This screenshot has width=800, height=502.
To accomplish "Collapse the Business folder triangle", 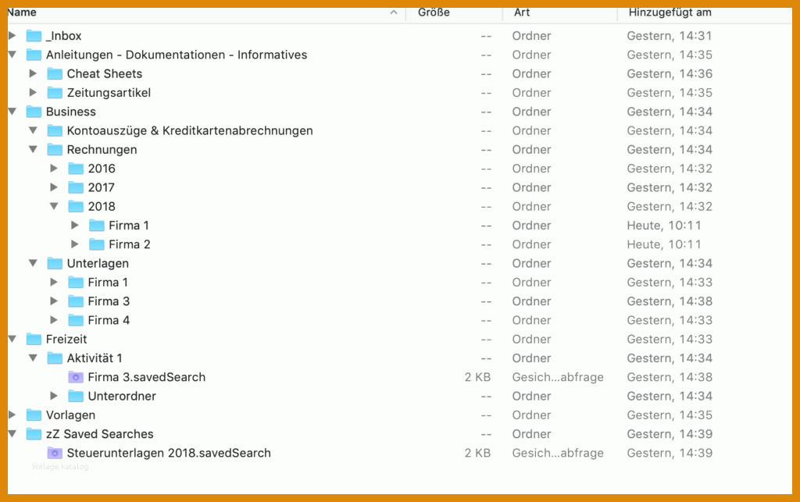I will click(x=12, y=112).
